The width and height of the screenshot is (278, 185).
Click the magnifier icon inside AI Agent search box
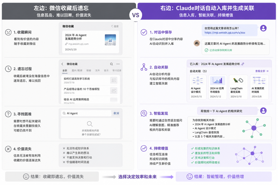click(64, 113)
